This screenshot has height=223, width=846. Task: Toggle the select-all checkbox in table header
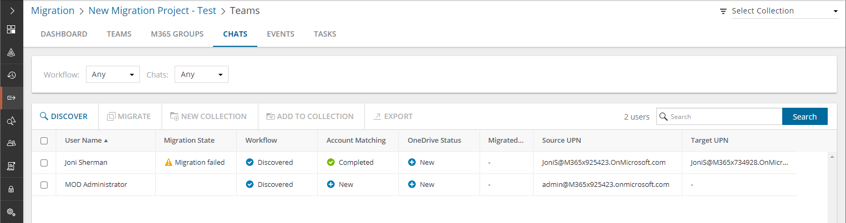44,141
